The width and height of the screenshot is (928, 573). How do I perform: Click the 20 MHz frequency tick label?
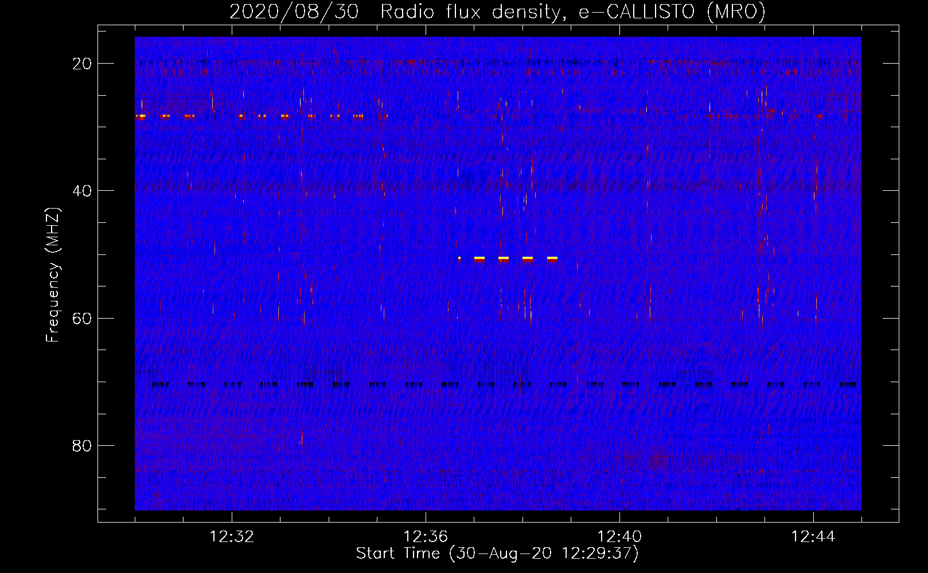pos(82,64)
